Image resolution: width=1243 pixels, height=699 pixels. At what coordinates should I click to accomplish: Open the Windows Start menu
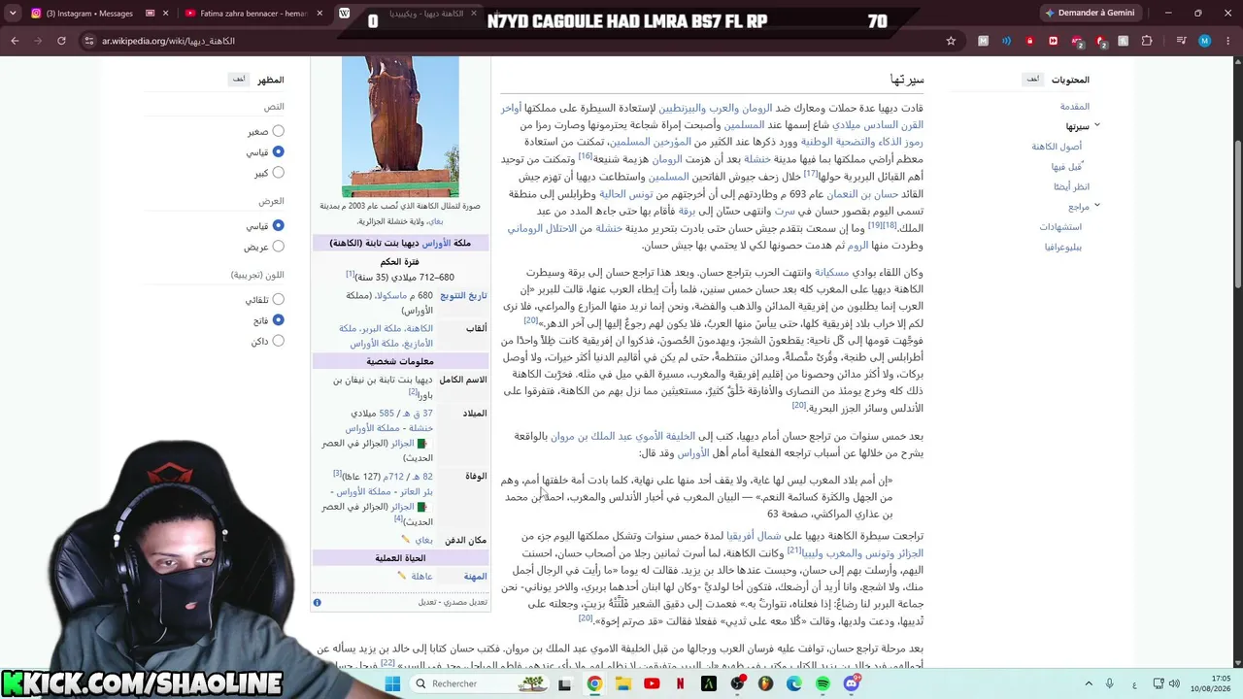click(x=392, y=683)
